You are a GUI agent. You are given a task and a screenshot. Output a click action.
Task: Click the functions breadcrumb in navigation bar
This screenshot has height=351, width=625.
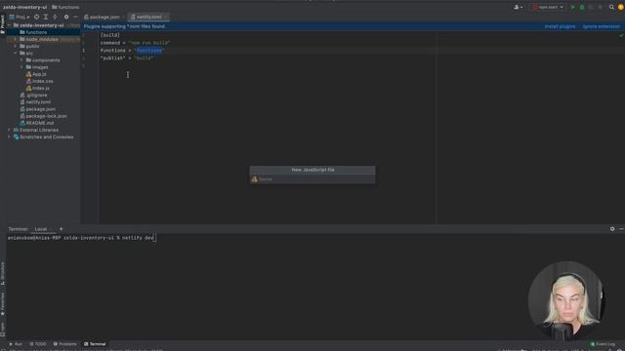click(65, 7)
